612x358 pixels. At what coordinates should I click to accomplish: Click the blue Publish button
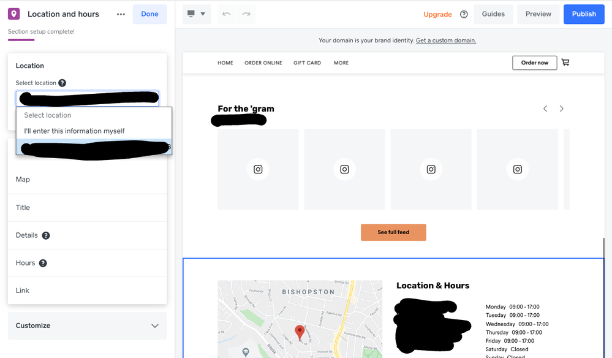click(x=583, y=14)
